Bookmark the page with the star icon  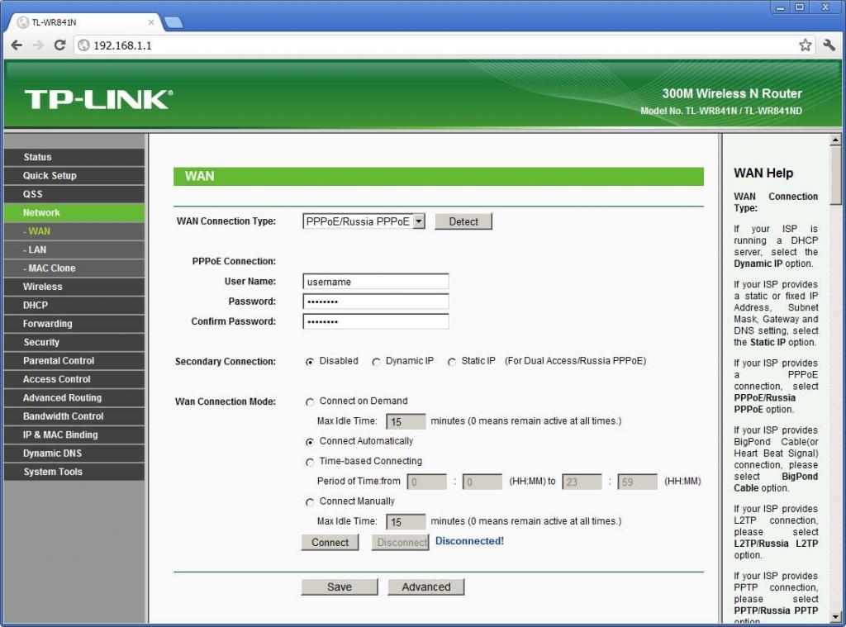[805, 45]
